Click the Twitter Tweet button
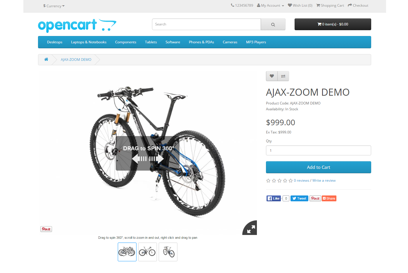 [299, 198]
